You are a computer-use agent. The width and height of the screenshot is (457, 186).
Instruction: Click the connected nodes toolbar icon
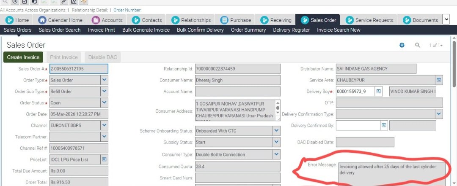pos(64,2)
